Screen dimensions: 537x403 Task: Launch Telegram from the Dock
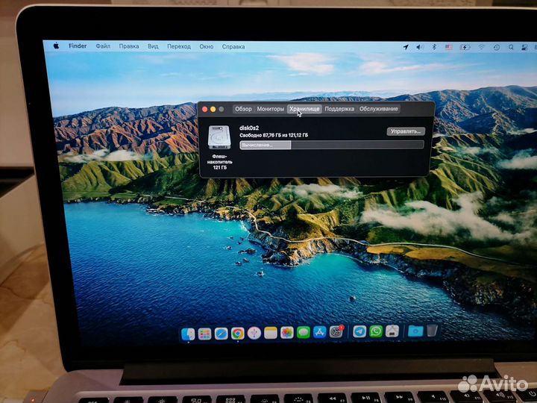point(359,331)
